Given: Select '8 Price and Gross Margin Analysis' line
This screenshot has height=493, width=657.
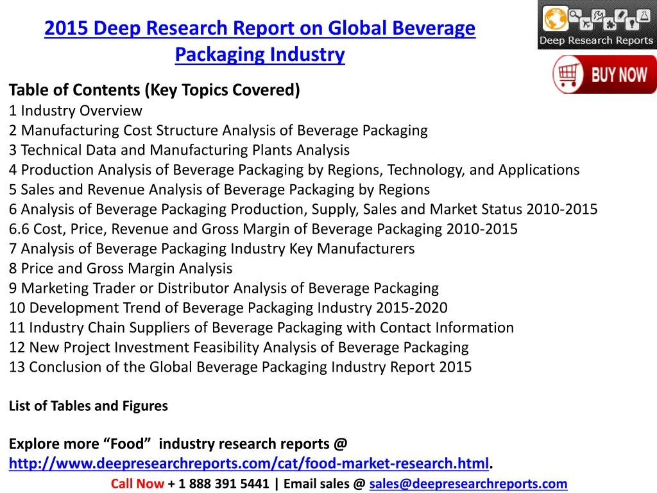Looking at the screenshot, I should (121, 268).
